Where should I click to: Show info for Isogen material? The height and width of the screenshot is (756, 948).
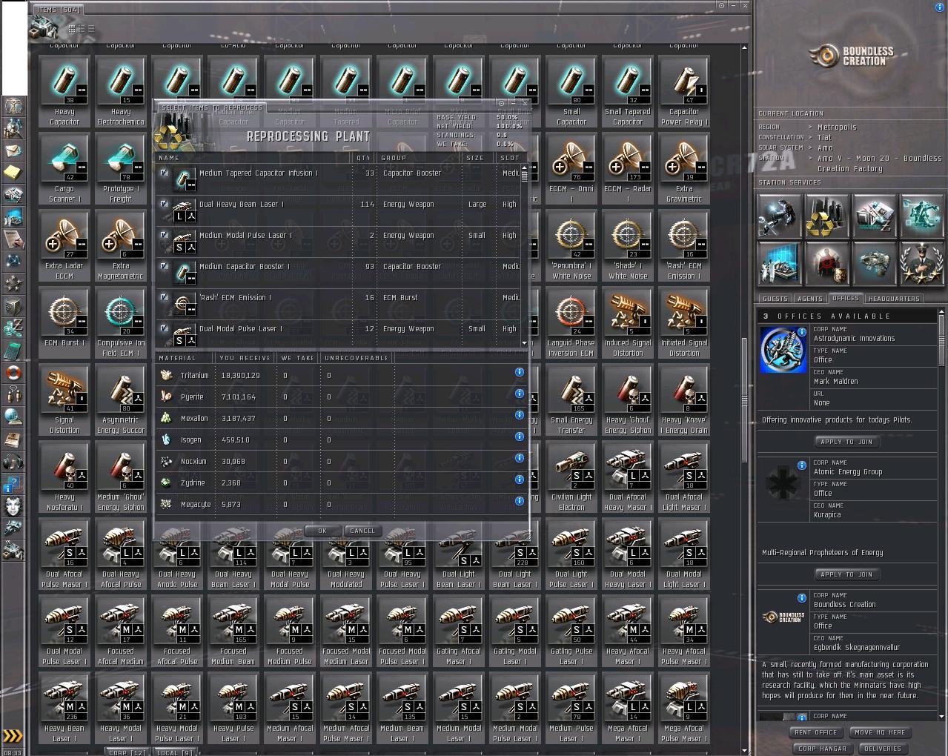[x=520, y=437]
